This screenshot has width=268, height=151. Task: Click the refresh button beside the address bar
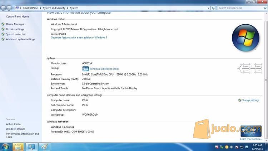(x=213, y=8)
